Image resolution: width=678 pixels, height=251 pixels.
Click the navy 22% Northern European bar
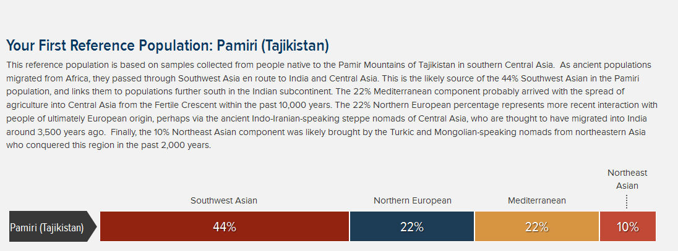click(411, 226)
